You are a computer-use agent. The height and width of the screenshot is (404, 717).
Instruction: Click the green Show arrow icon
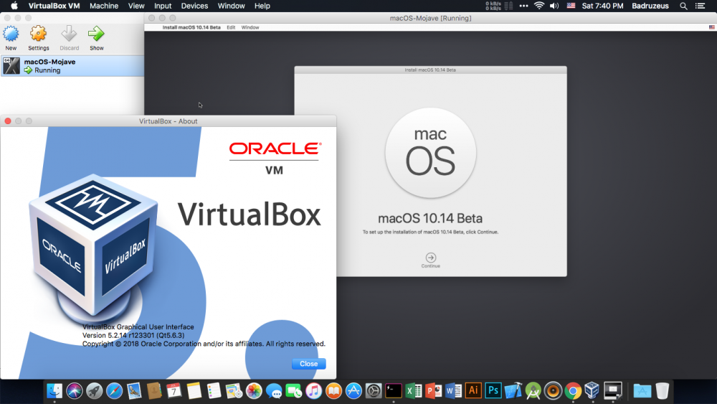click(x=97, y=34)
